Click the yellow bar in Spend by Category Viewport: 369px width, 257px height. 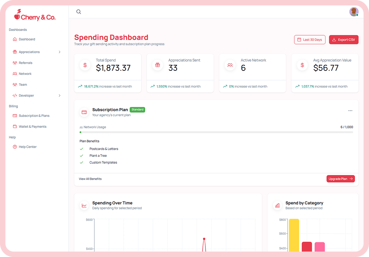click(x=294, y=235)
